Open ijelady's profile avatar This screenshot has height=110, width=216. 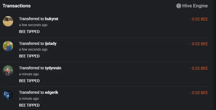pyautogui.click(x=8, y=46)
